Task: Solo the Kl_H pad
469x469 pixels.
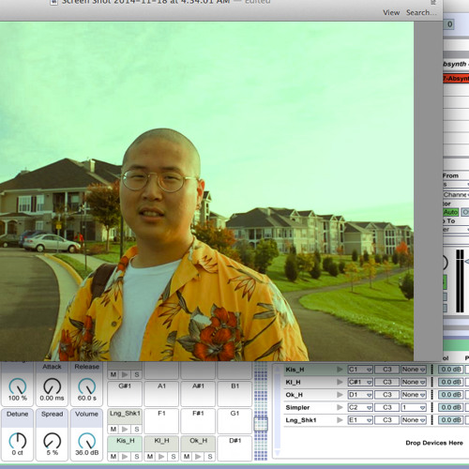Action: tap(174, 457)
